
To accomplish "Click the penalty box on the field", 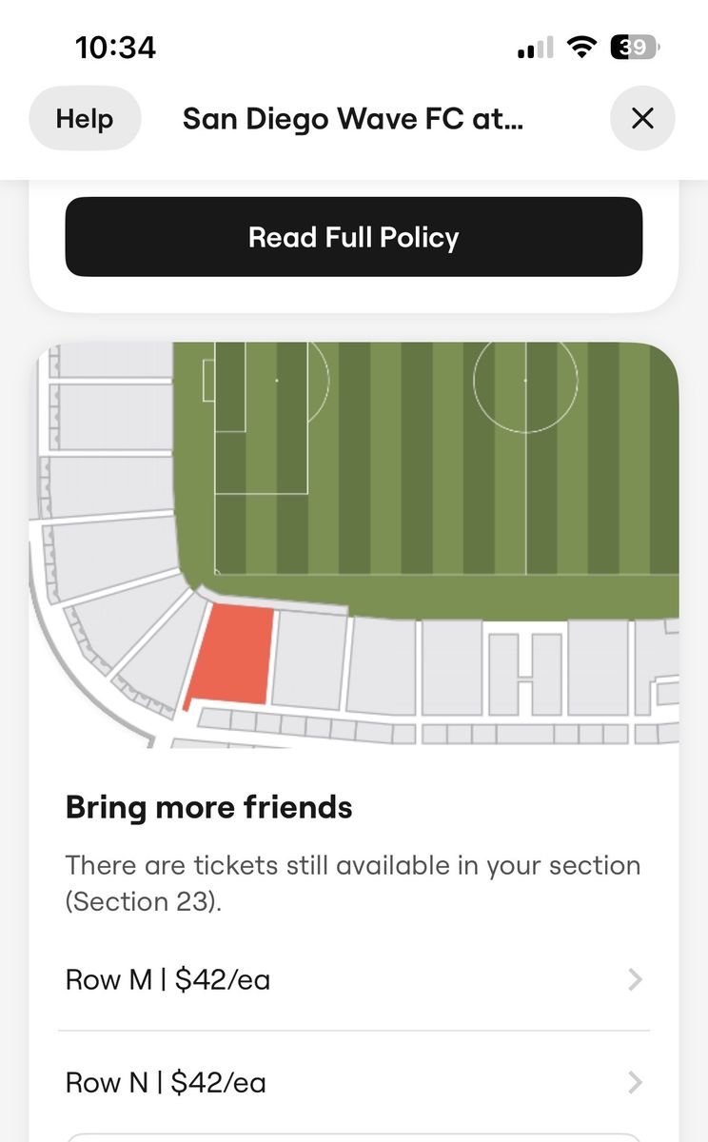I will coord(262,419).
